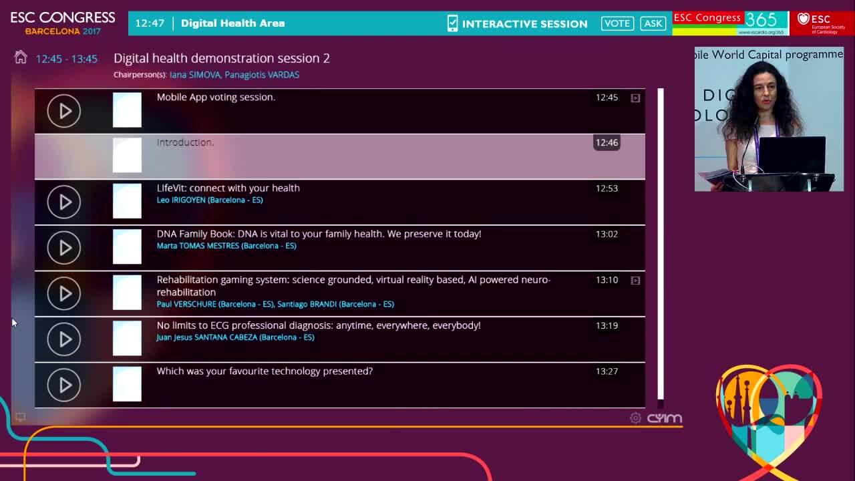
Task: Click the 12:46 time badge
Action: 607,142
